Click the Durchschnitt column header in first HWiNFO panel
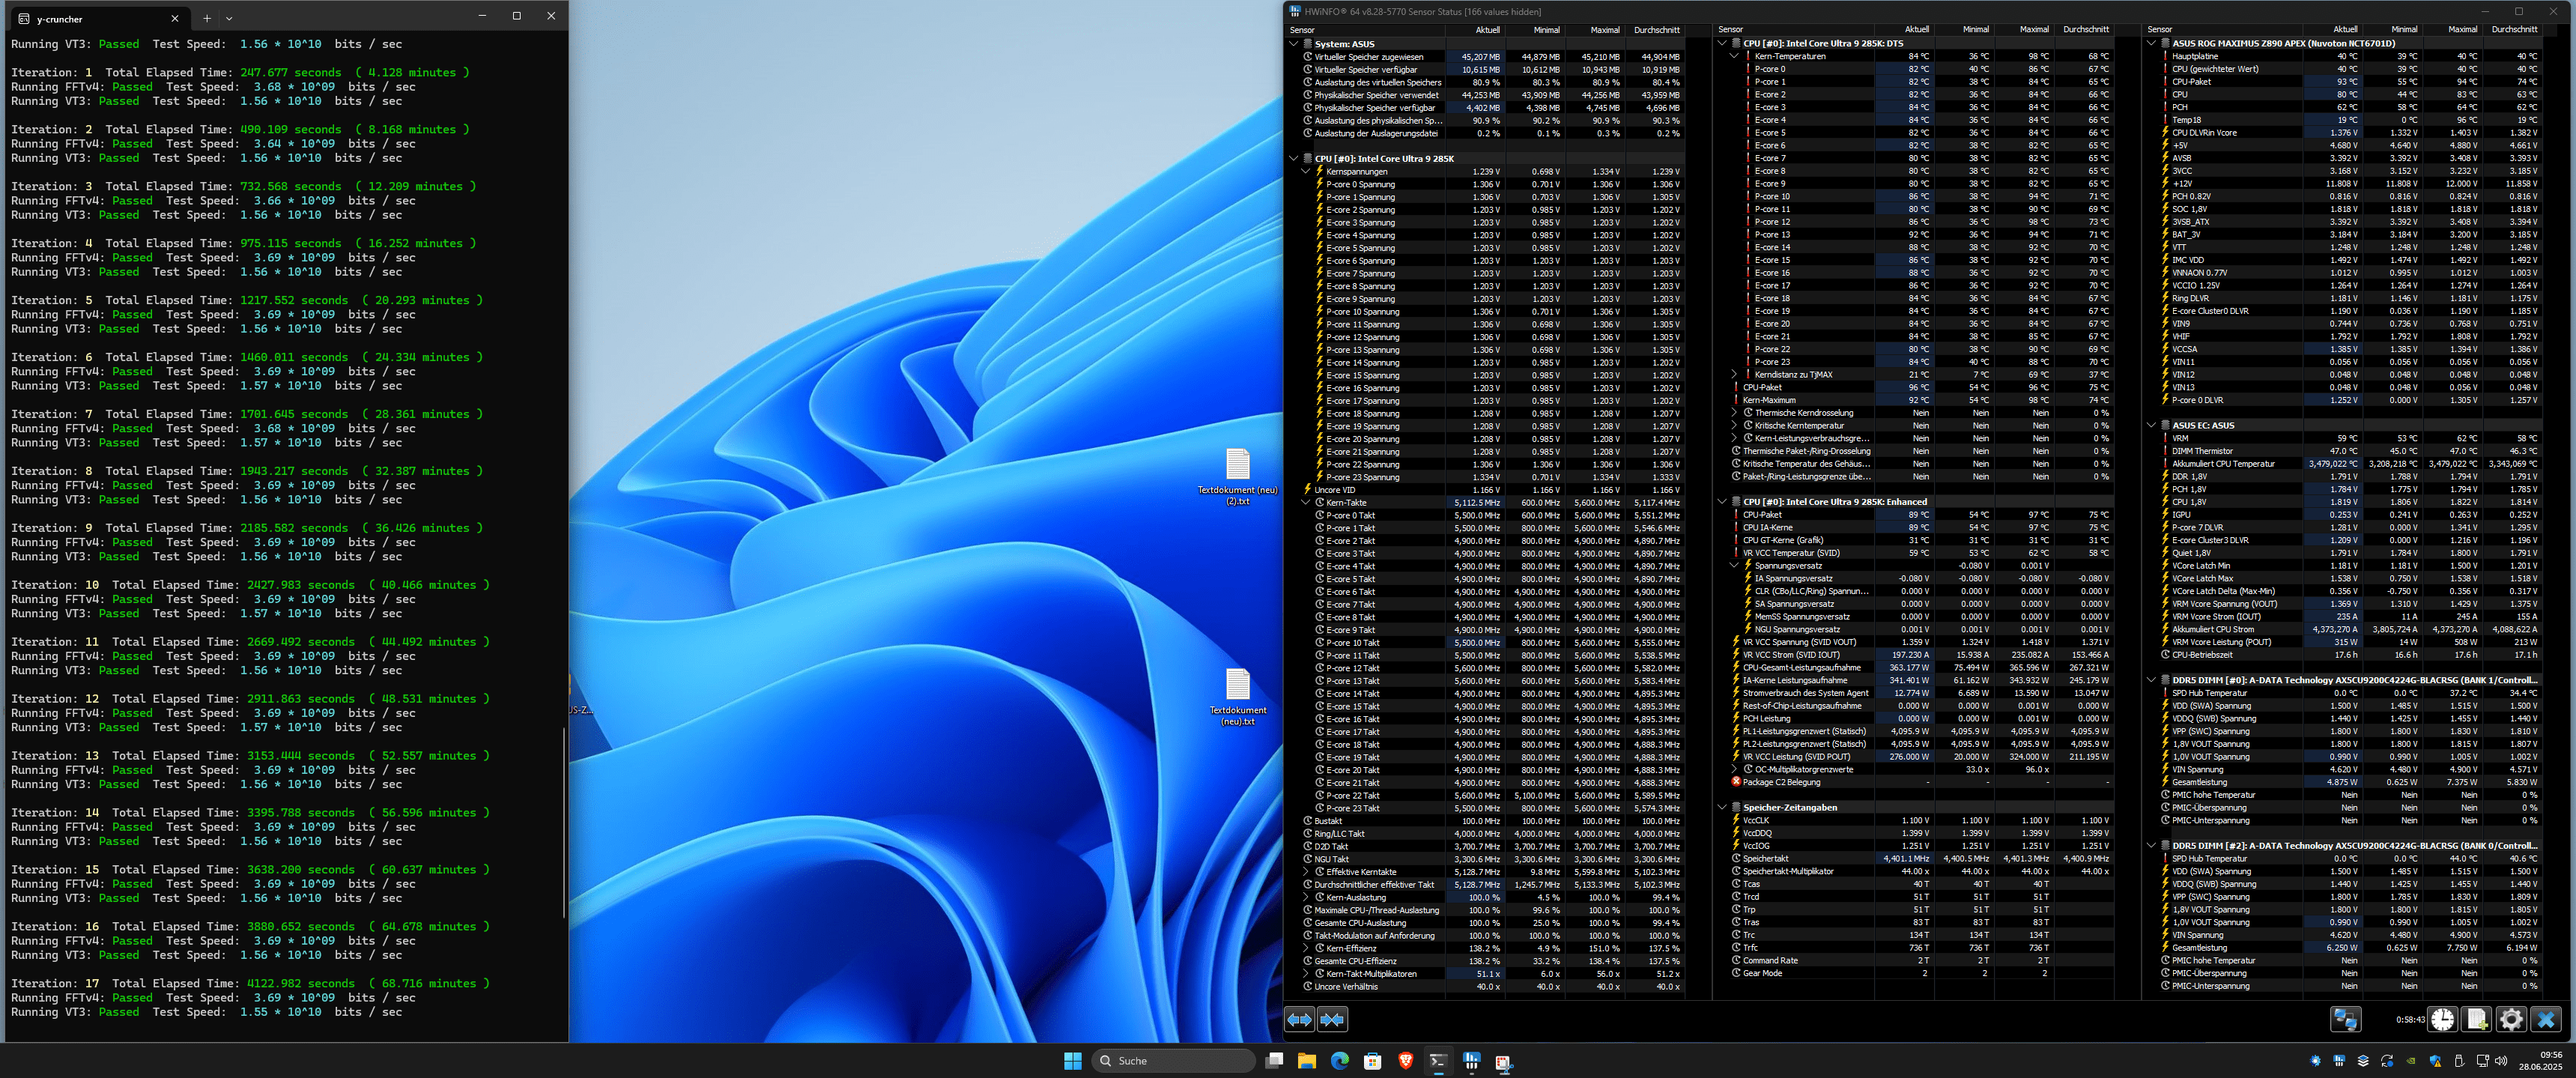Screen dimensions: 2576x1078 pos(1656,30)
